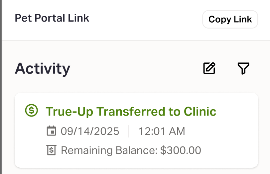Click the Activity section heading
The width and height of the screenshot is (270, 174).
43,68
